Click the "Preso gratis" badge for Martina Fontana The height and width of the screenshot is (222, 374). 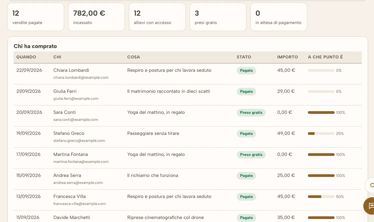[x=251, y=155]
